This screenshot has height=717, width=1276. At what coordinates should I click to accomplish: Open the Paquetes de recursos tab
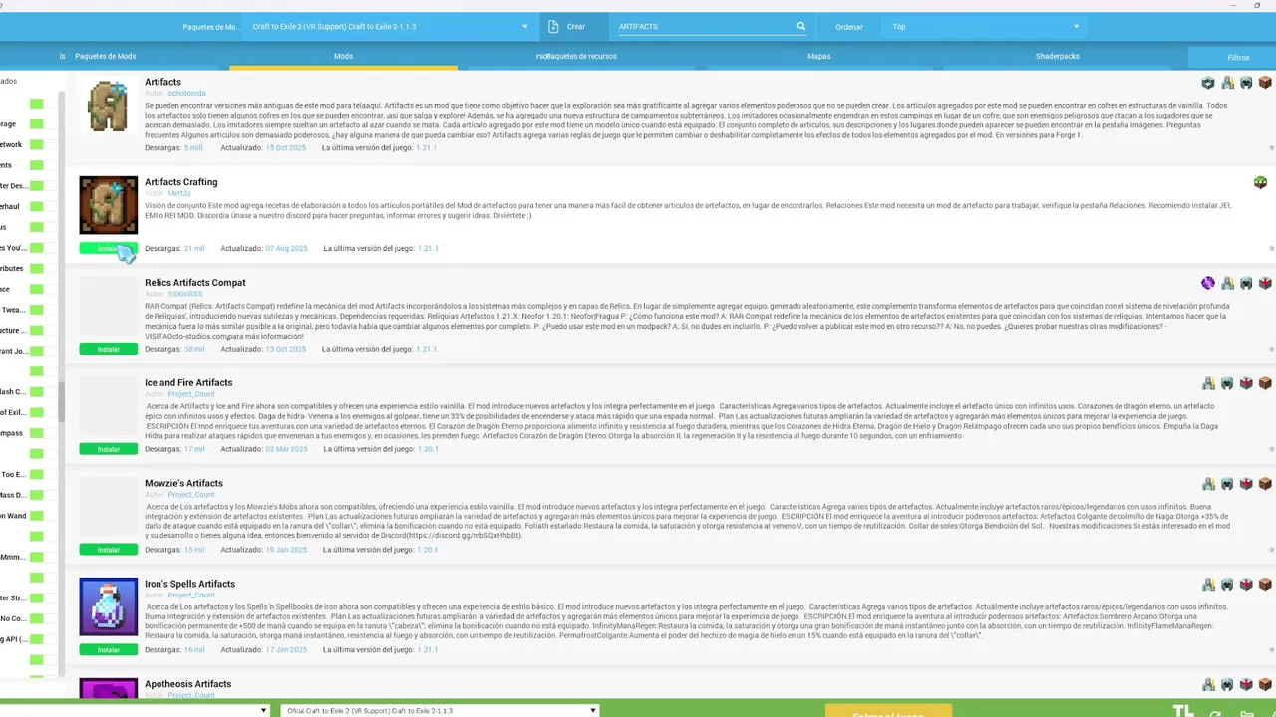581,57
